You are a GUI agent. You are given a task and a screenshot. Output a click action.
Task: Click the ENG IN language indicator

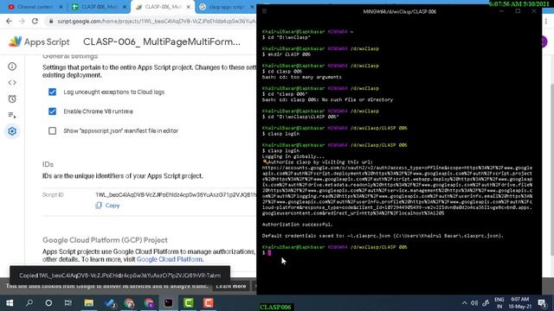click(499, 303)
